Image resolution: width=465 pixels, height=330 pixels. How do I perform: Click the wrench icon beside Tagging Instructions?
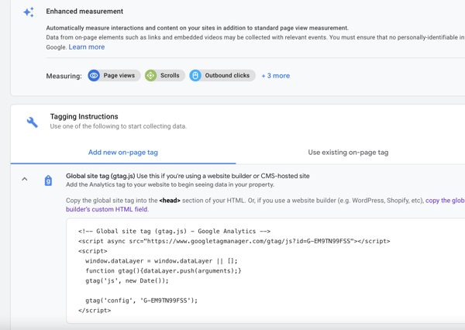32,122
